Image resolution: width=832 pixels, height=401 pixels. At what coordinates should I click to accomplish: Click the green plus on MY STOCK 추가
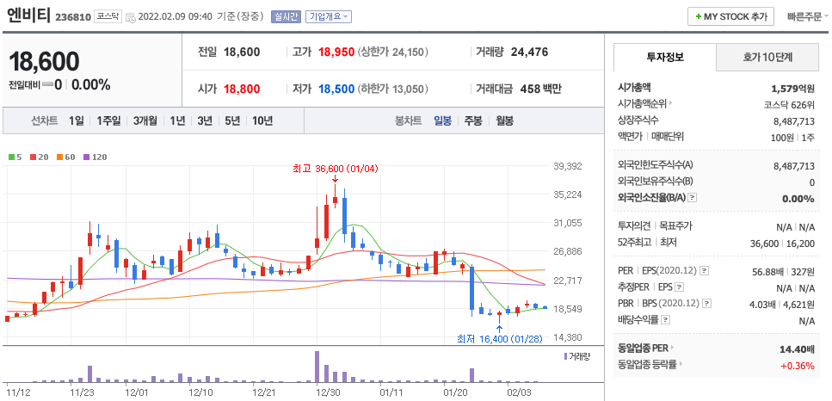(699, 17)
